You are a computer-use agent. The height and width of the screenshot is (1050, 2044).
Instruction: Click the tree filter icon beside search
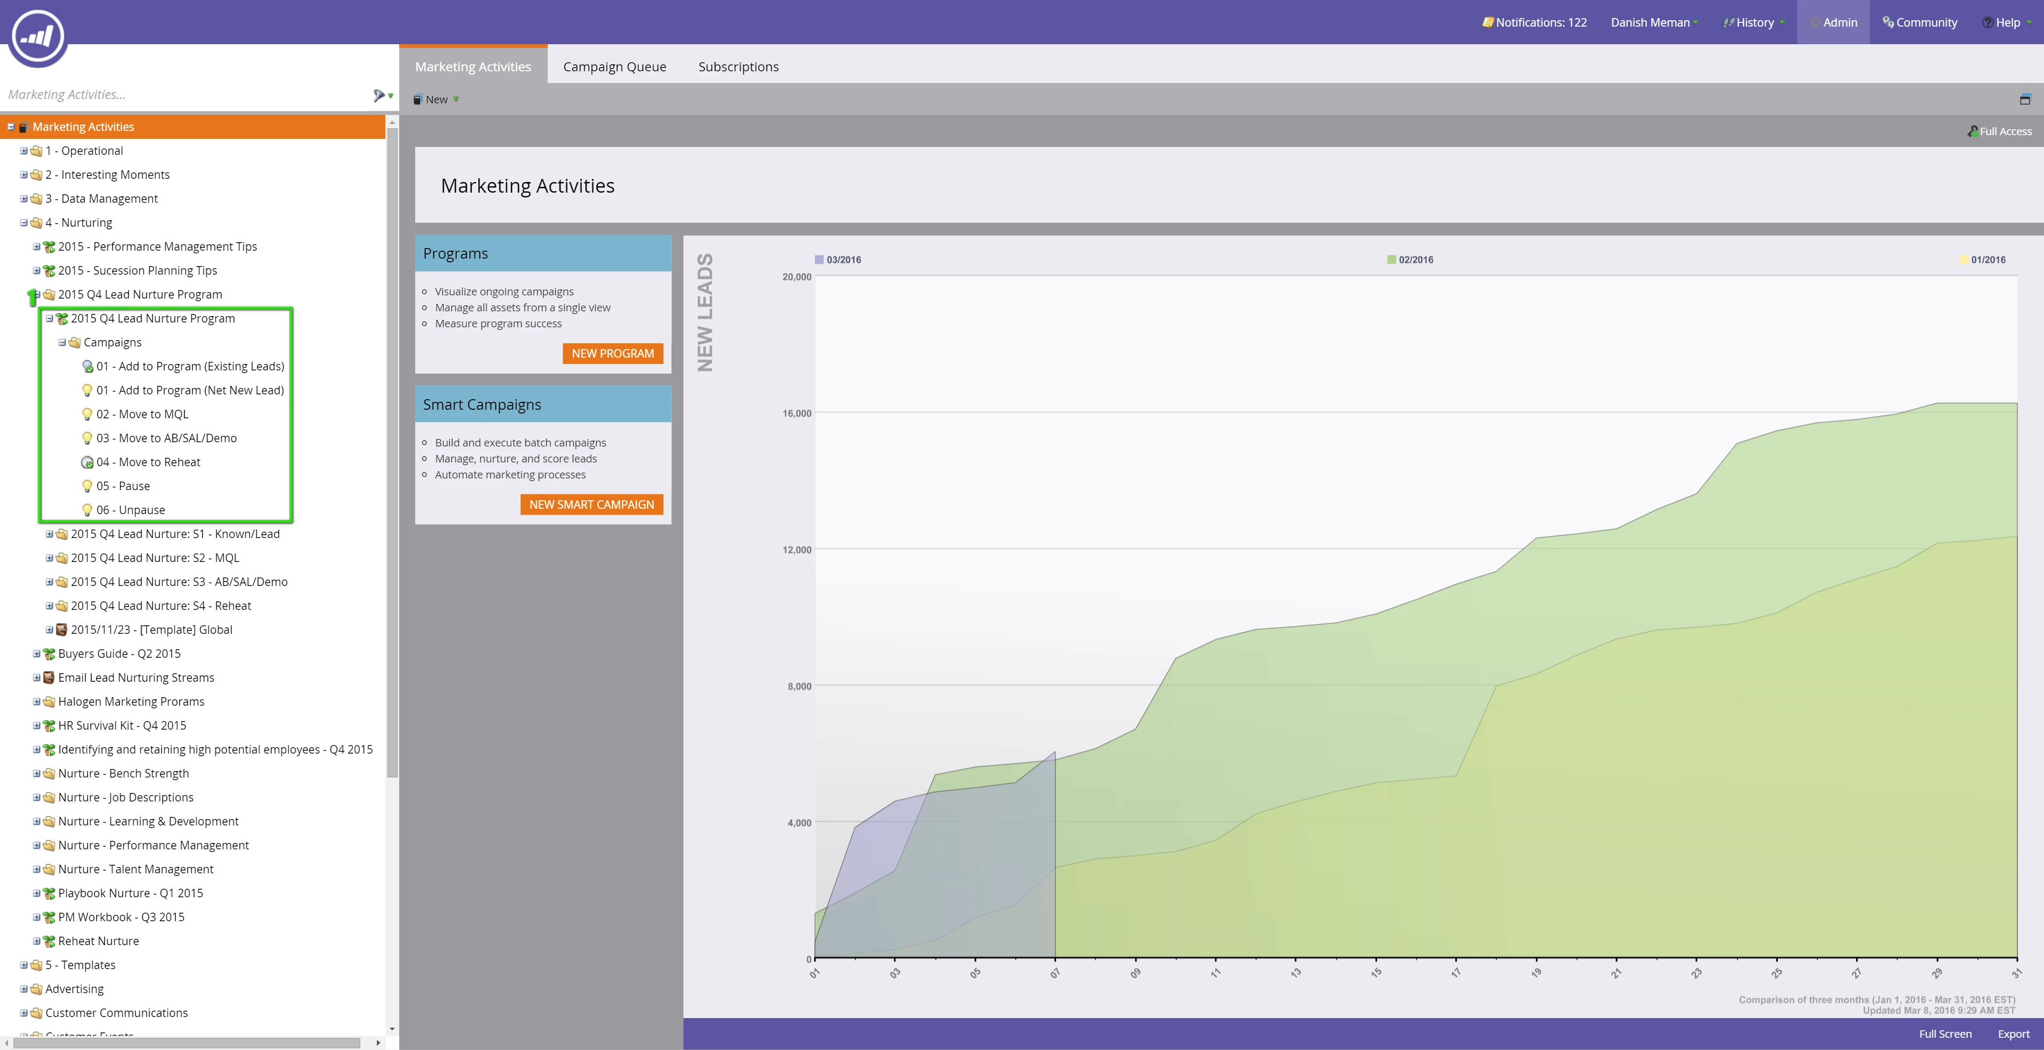click(x=380, y=95)
